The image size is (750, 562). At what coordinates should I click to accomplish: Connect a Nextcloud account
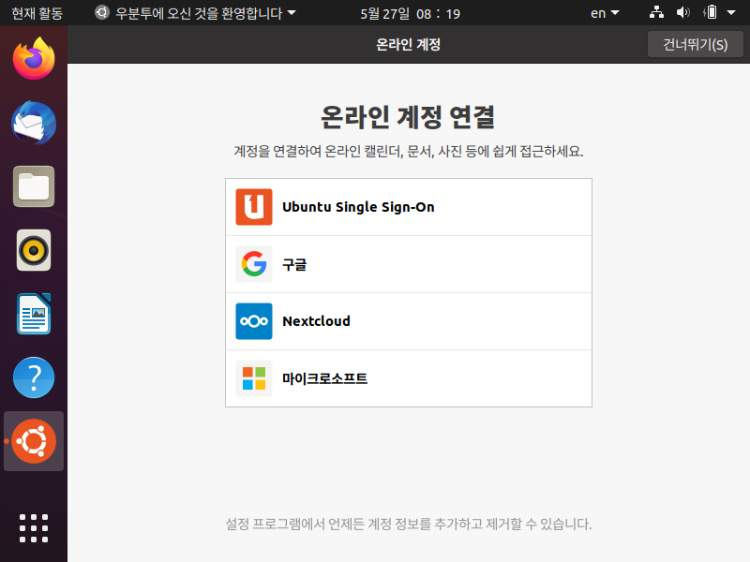(x=409, y=321)
